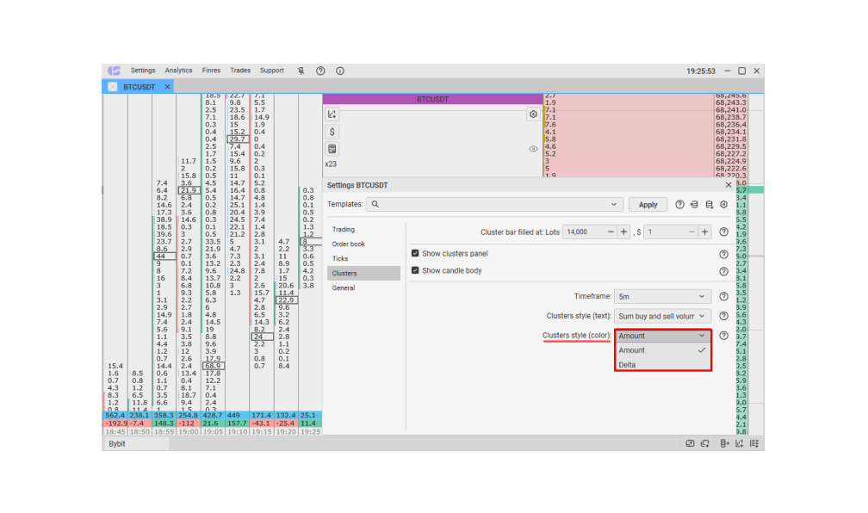
Task: Click the -192.9 delta cell
Action: (115, 423)
